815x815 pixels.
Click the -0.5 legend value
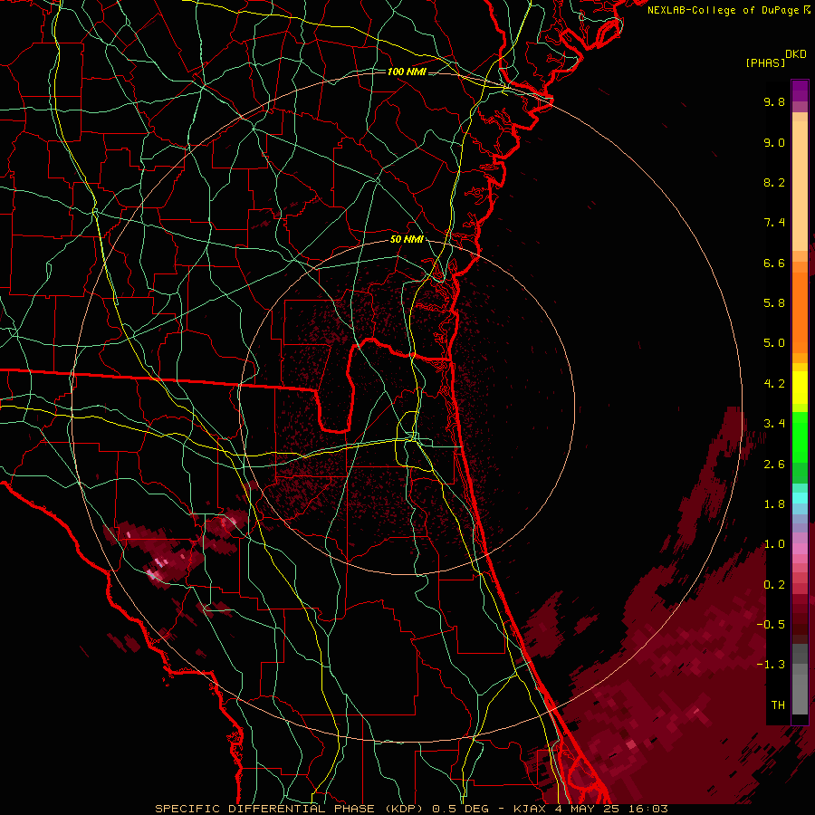click(x=771, y=625)
